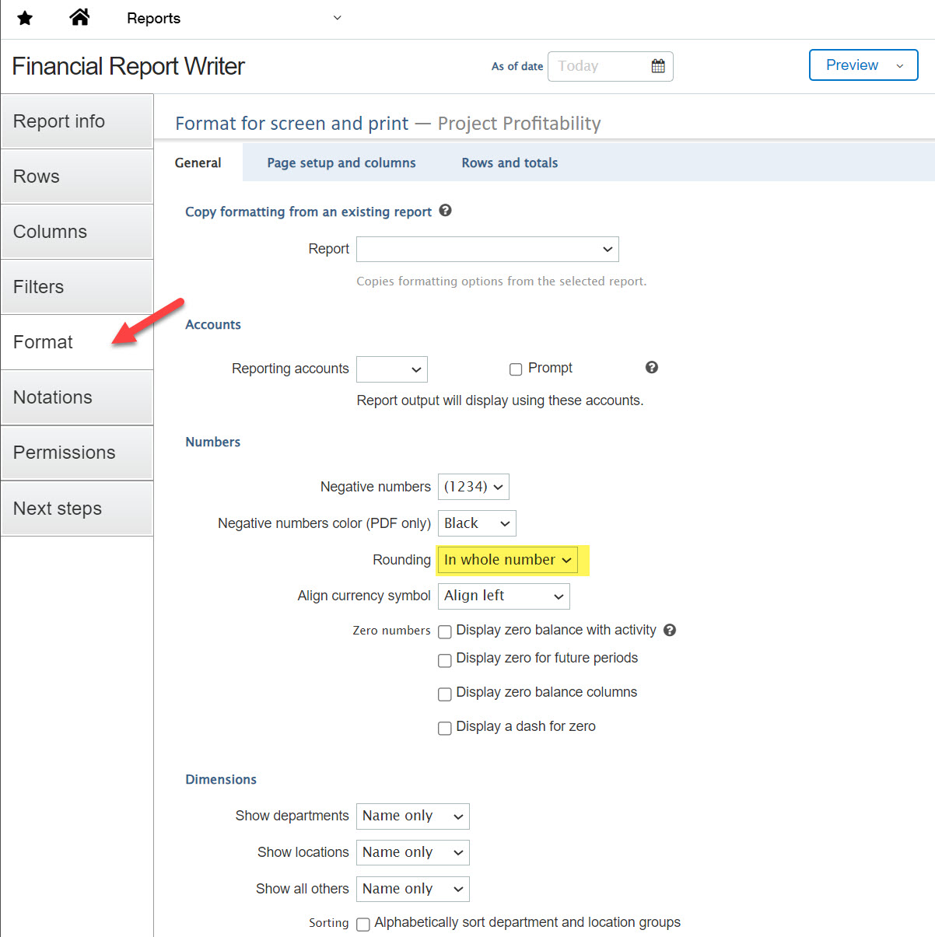The width and height of the screenshot is (935, 937).
Task: Open the Reports menu chevron
Action: (337, 18)
